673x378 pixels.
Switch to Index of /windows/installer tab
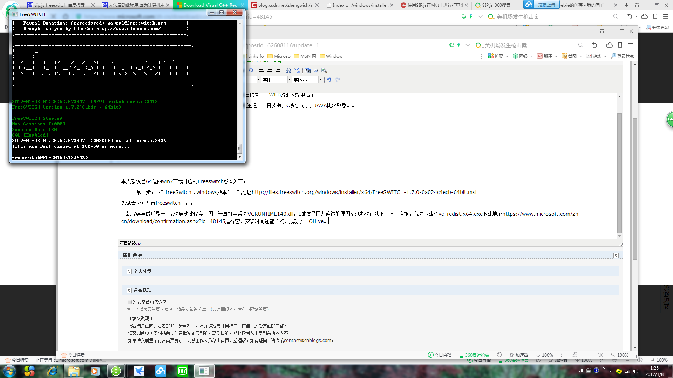360,5
